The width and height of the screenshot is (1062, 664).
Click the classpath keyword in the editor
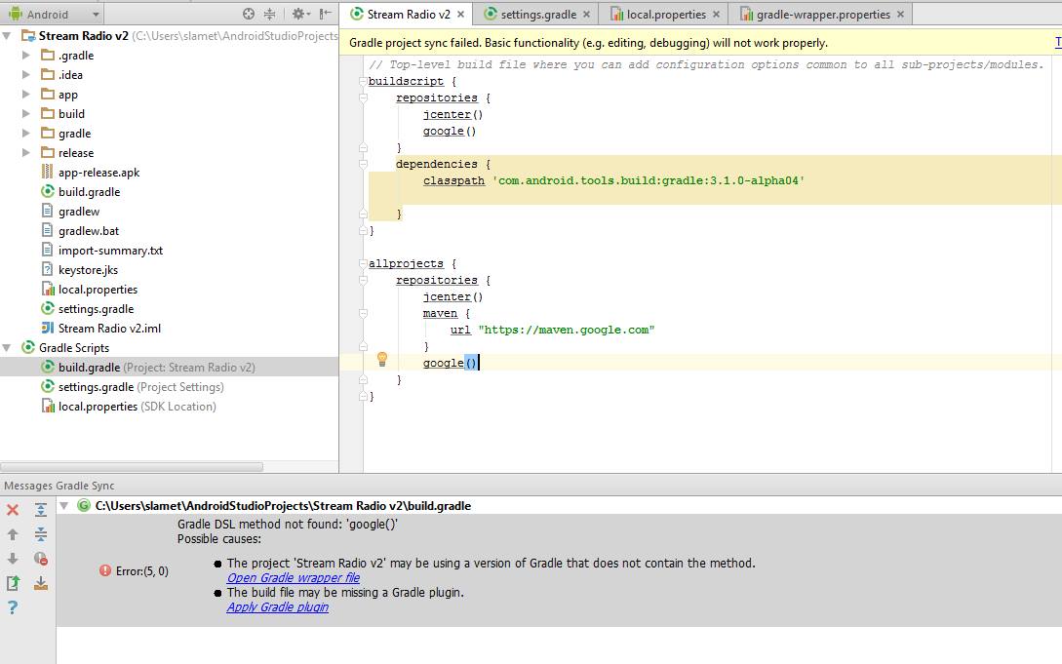tap(453, 180)
